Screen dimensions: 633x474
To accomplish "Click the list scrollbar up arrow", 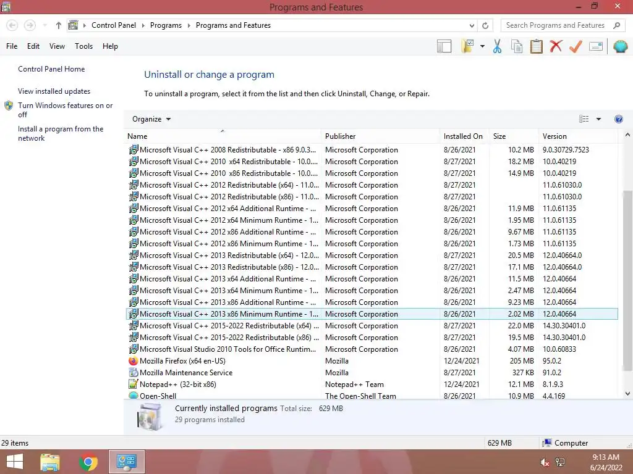I will pyautogui.click(x=627, y=135).
